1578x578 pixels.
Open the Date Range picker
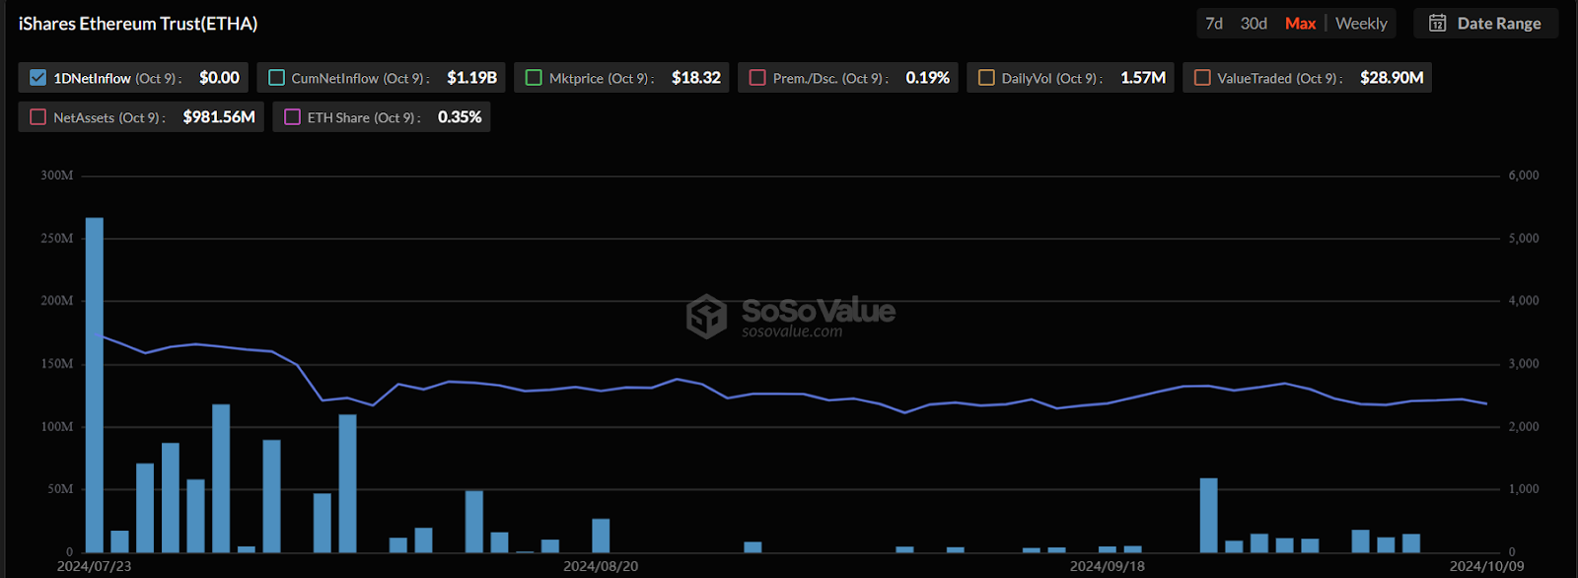point(1485,24)
